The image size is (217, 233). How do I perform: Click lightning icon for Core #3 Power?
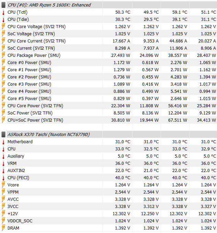[x=3, y=84]
